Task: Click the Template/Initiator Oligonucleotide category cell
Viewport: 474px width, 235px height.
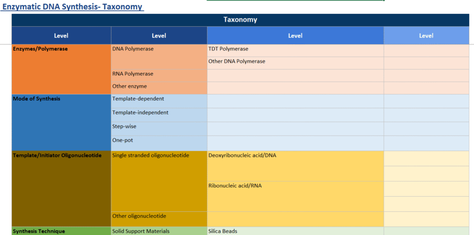Action: (61, 188)
